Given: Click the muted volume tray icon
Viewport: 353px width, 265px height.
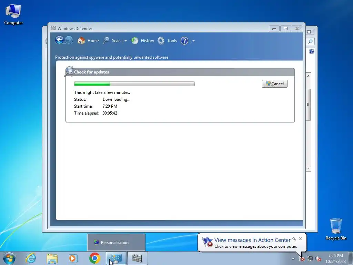Looking at the screenshot, I should coord(318,259).
